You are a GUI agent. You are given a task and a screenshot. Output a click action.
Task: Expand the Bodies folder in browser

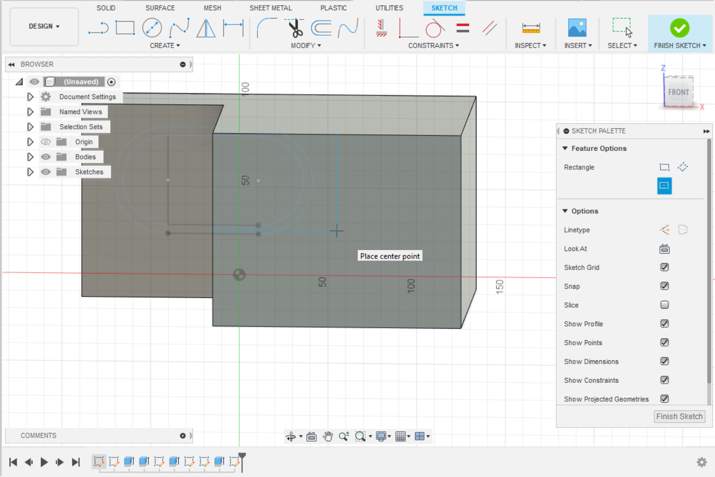pos(30,157)
